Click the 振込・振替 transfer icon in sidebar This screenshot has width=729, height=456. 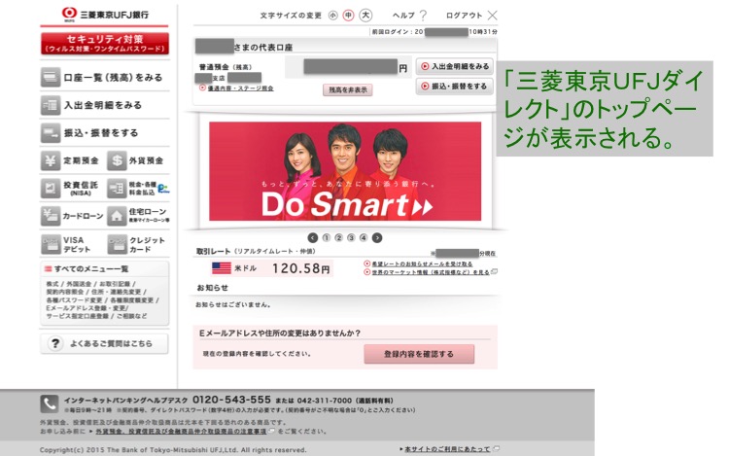51,133
